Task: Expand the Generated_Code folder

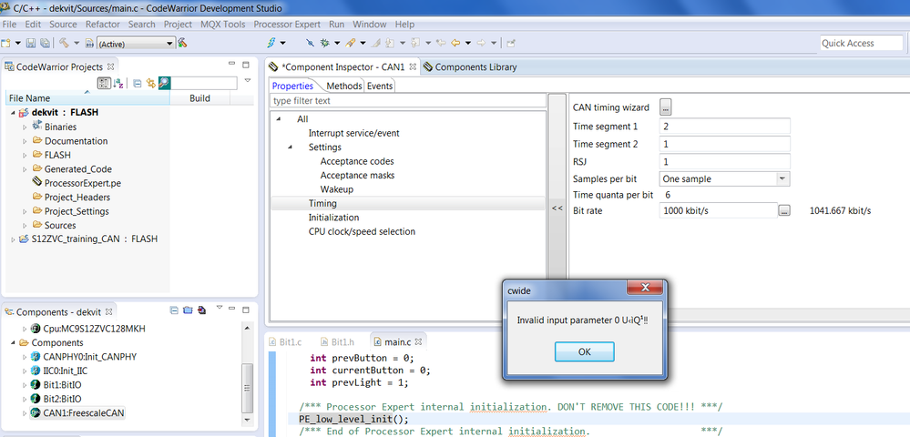Action: tap(25, 169)
